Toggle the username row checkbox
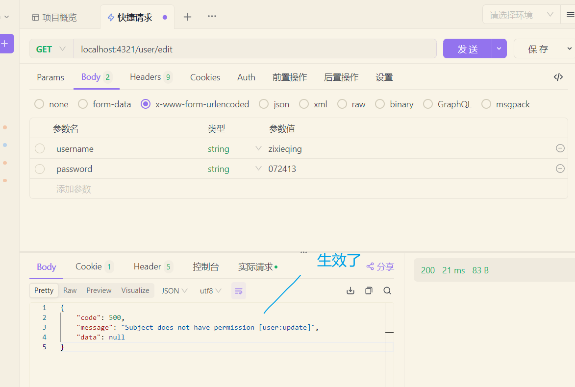This screenshot has width=575, height=387. [40, 148]
